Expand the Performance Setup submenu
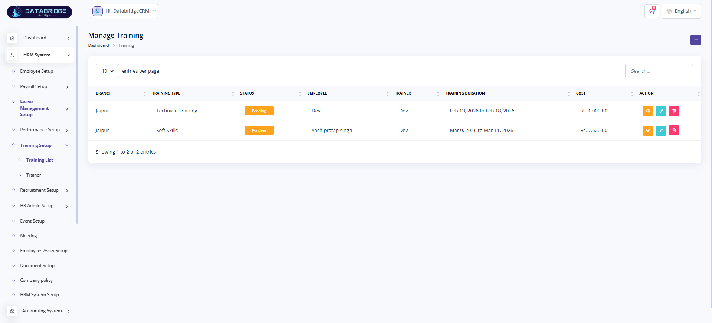The height and width of the screenshot is (323, 712). [x=67, y=130]
